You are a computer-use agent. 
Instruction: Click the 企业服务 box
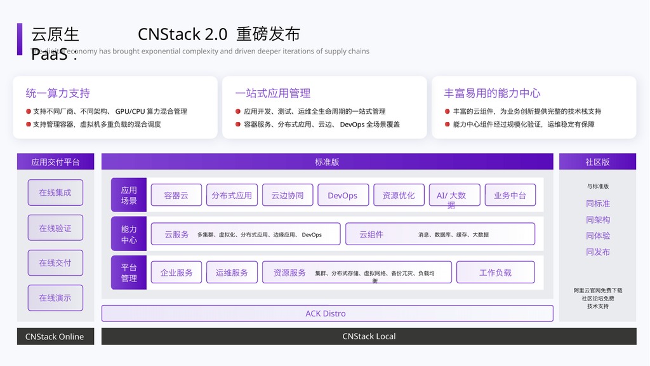tap(176, 272)
